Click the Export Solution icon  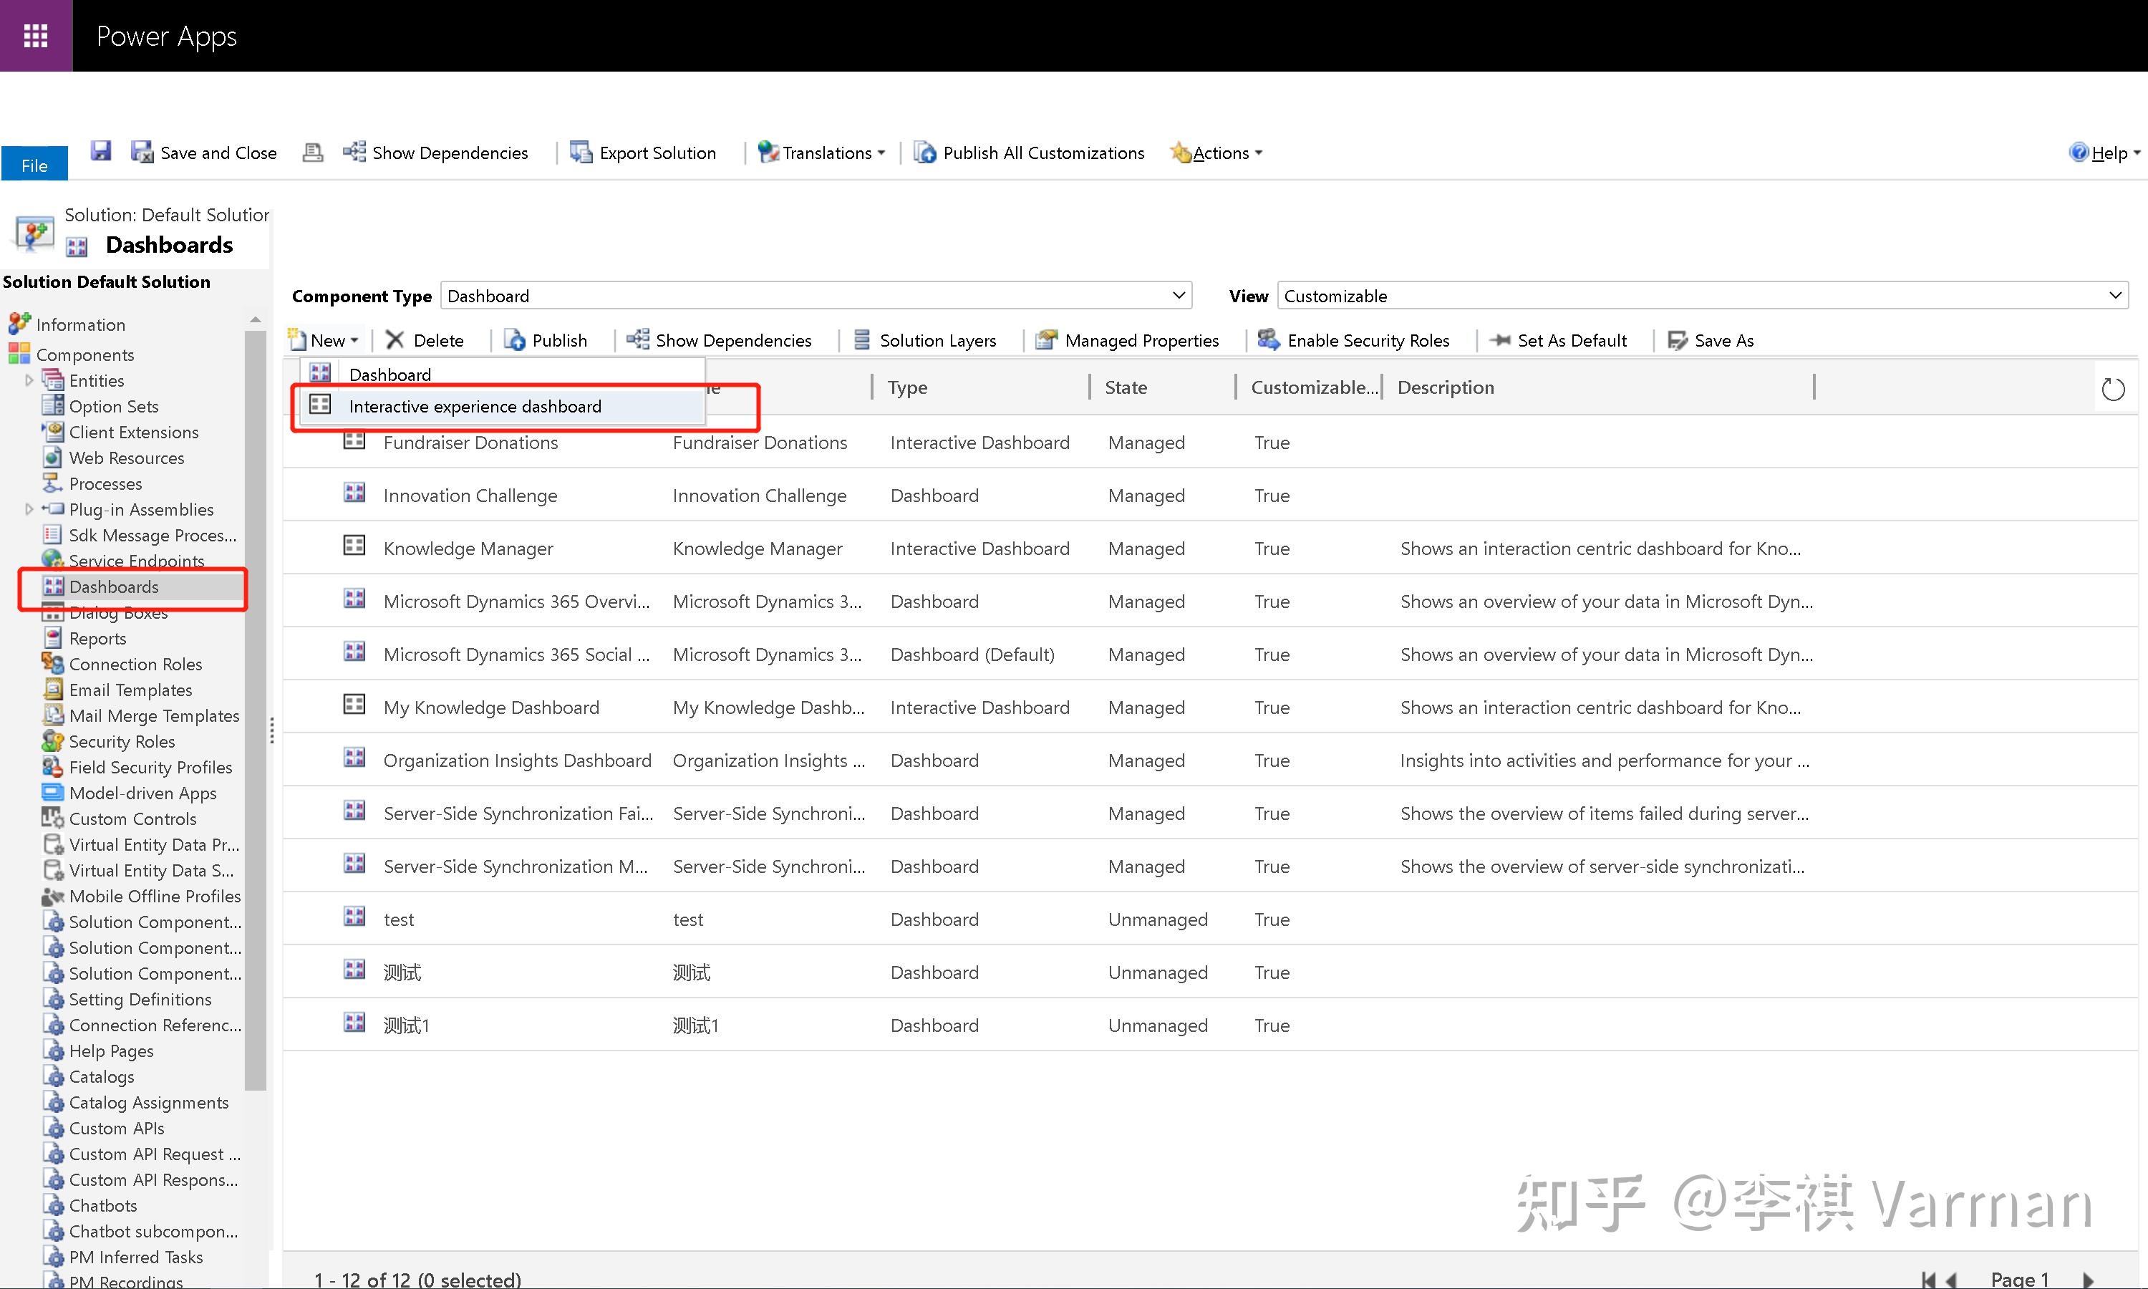[580, 153]
